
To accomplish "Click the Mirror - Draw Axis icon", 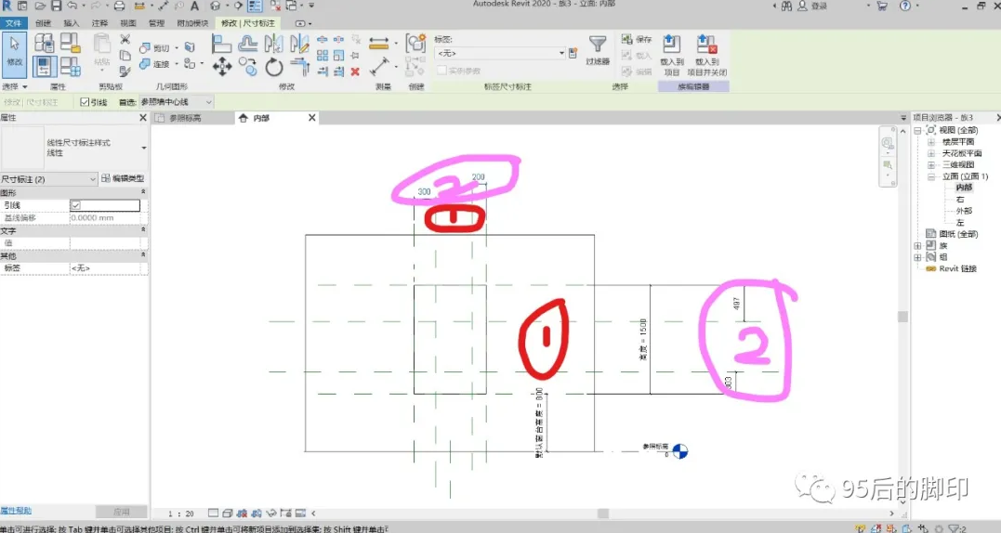I will 299,44.
